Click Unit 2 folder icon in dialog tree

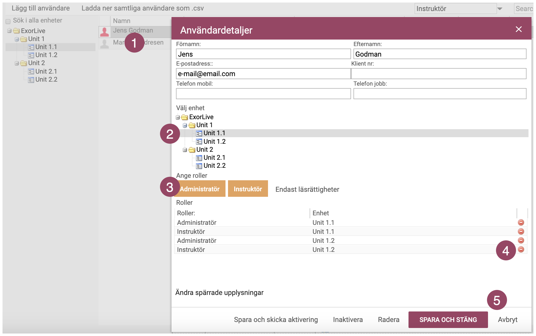pos(192,150)
